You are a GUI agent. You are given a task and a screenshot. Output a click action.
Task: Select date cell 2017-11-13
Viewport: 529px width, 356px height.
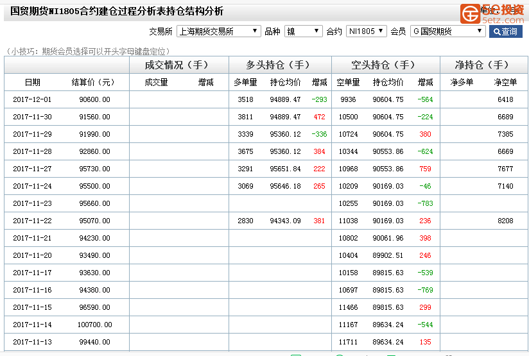point(32,342)
